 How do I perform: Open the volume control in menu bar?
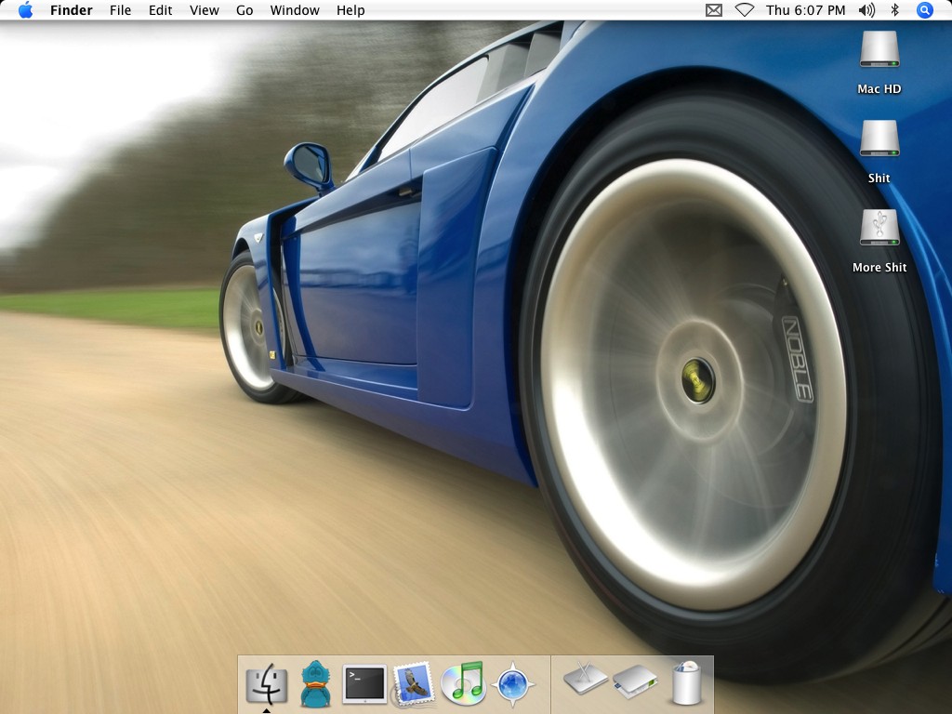(866, 10)
